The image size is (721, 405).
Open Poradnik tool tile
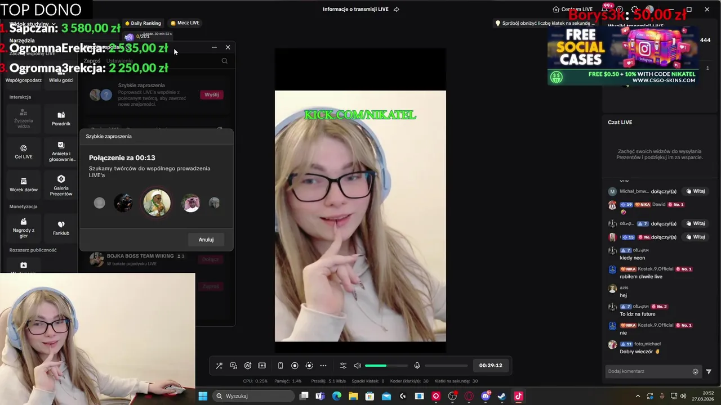tap(61, 118)
